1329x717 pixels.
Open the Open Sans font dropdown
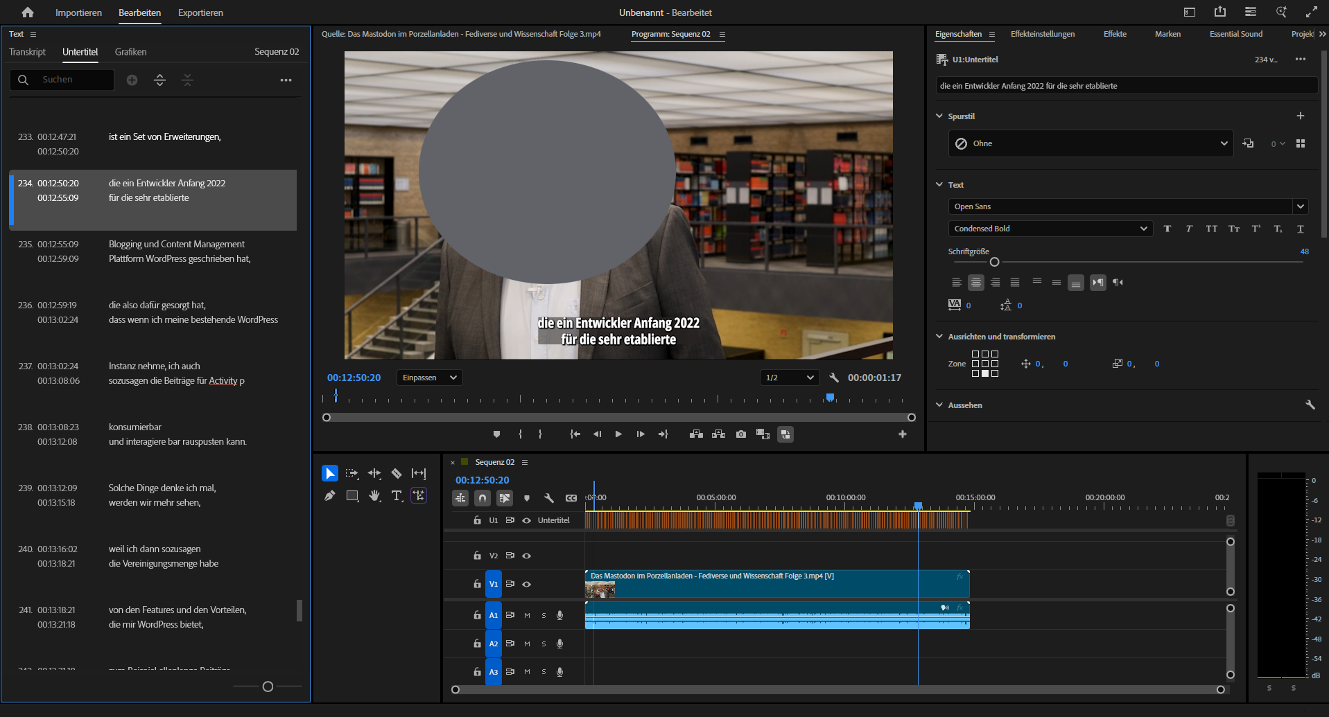tap(1300, 206)
